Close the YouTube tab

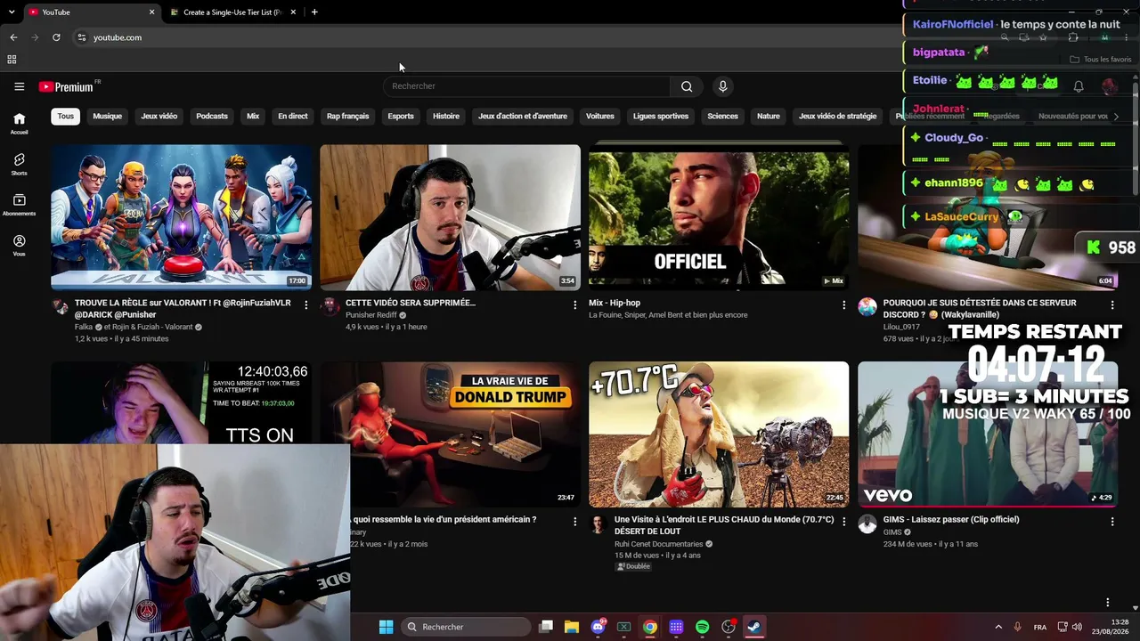tap(151, 12)
